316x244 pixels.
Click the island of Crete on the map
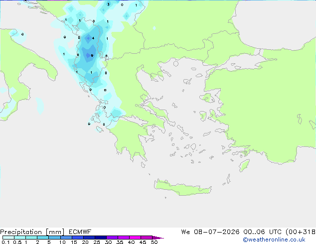(x=182, y=188)
